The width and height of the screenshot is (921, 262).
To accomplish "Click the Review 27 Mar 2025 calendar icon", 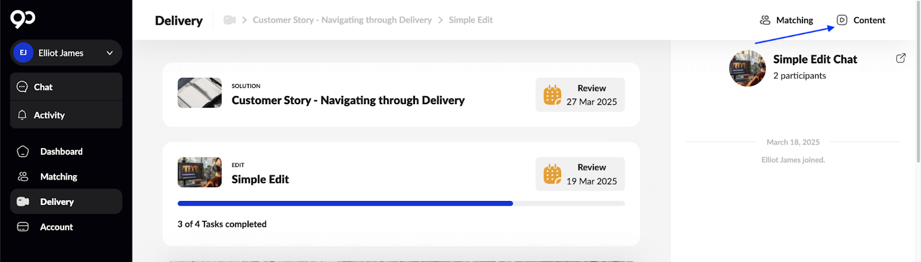I will (x=552, y=94).
